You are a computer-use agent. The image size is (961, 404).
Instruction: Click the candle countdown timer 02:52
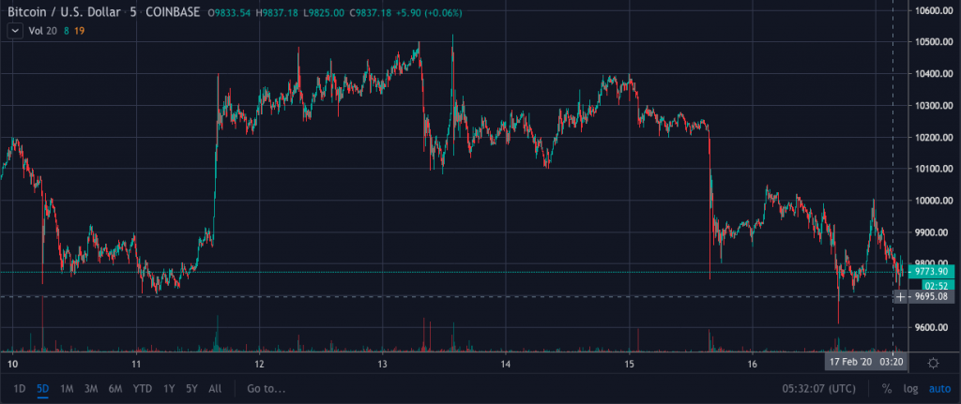(x=937, y=286)
